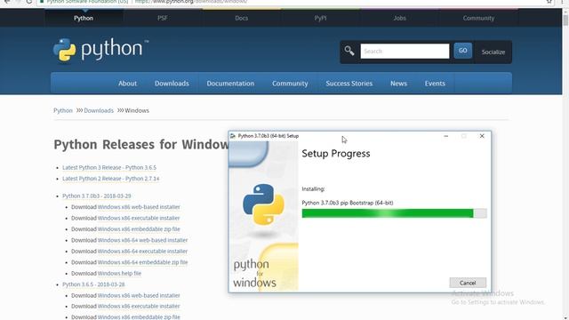Image resolution: width=569 pixels, height=320 pixels.
Task: Open Latest Python 2 Release - Python 2.7.14
Action: (110, 179)
